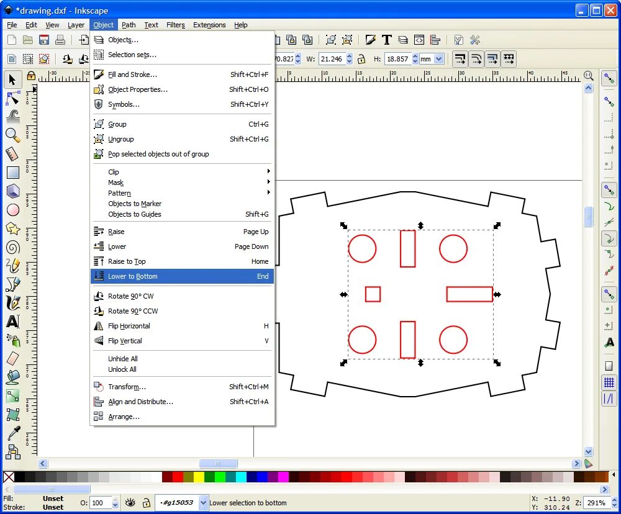621x514 pixels.
Task: Step the zoom Z percentage spinner
Action: pyautogui.click(x=615, y=503)
